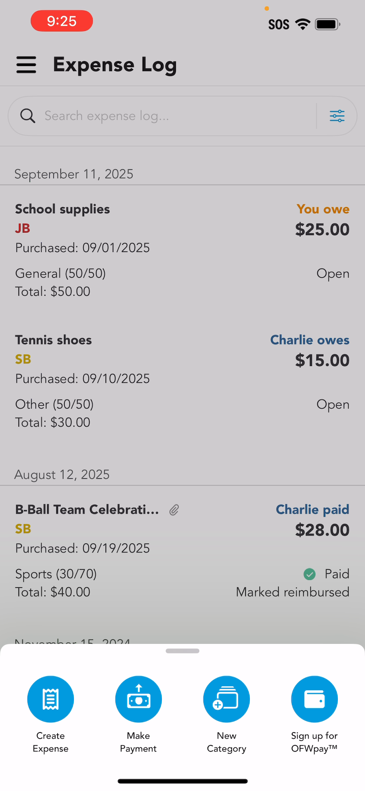Open the B-Ball Team Celebration expense
Screen dimensions: 365x791
click(x=87, y=510)
